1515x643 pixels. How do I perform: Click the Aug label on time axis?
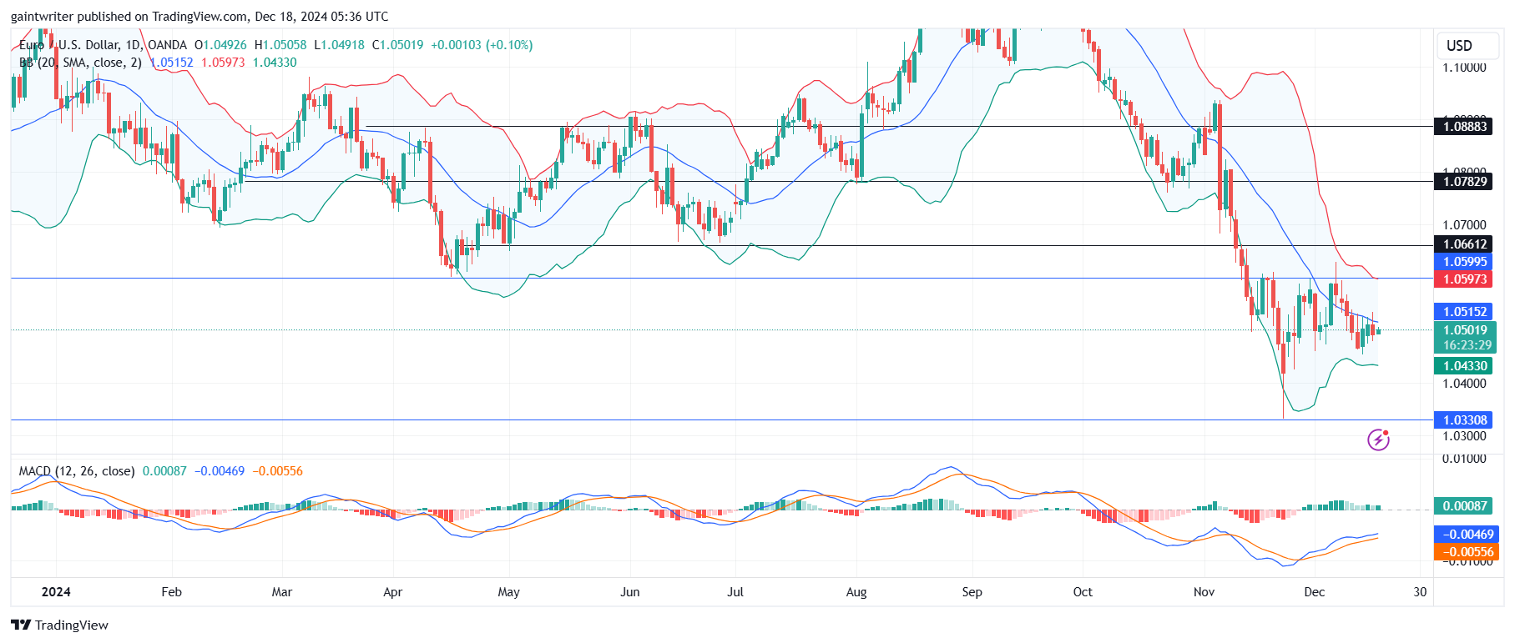point(856,592)
